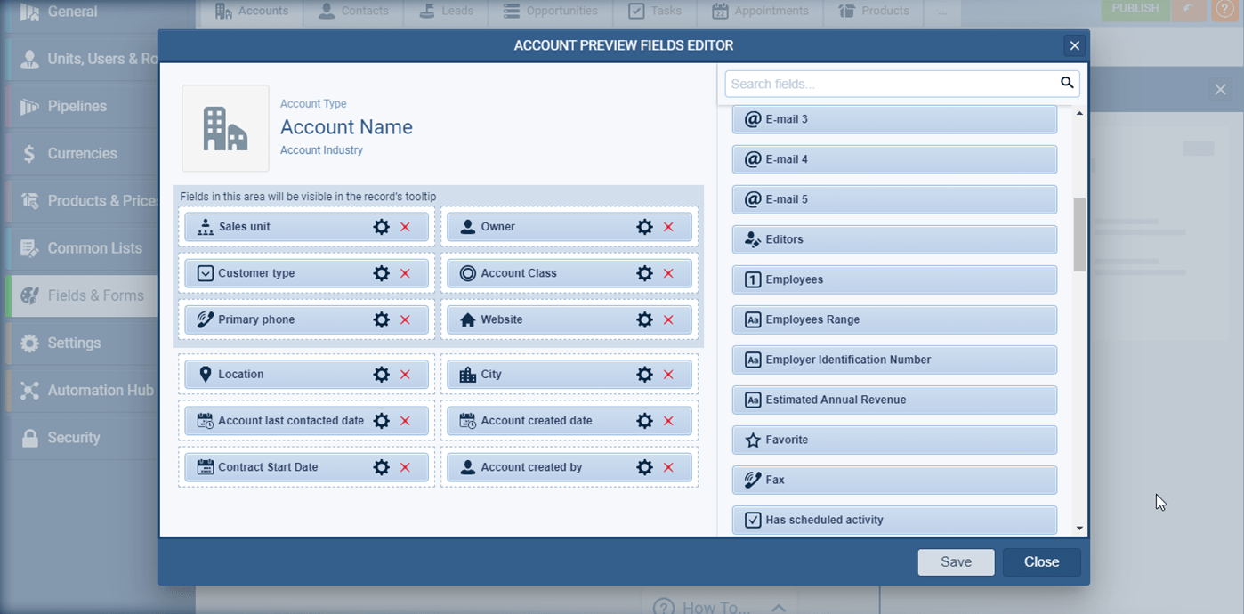Screen dimensions: 1244x614
Task: Remove the Account Class field
Action: [669, 273]
